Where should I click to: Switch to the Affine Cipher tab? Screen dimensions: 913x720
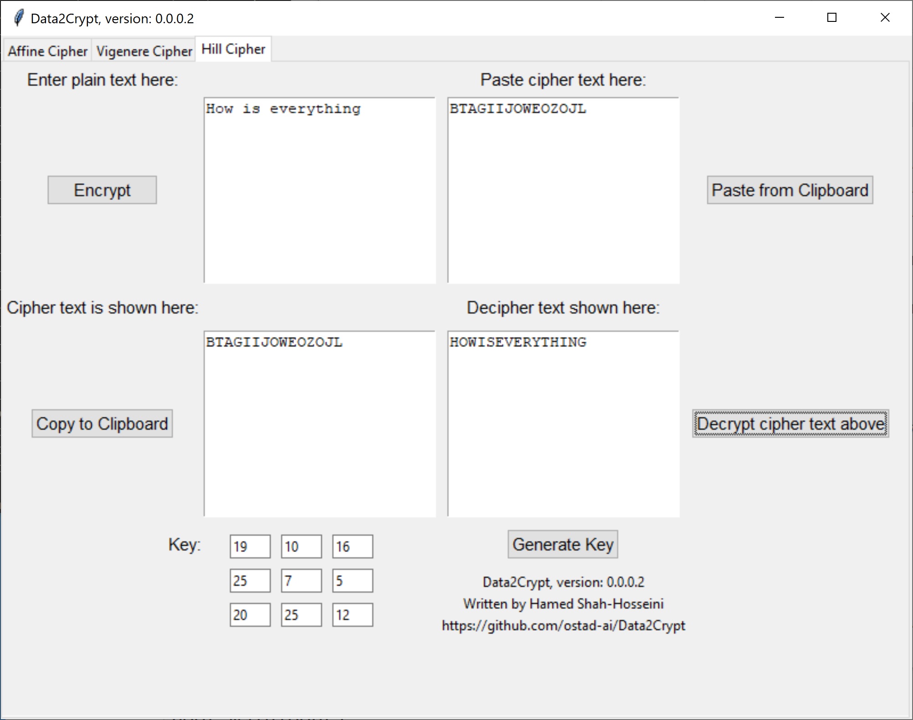pyautogui.click(x=47, y=51)
